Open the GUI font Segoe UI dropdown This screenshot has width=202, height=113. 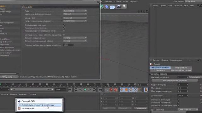pos(75,18)
